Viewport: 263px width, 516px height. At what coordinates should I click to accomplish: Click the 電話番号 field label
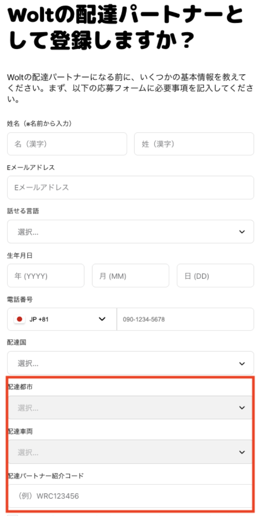20,299
